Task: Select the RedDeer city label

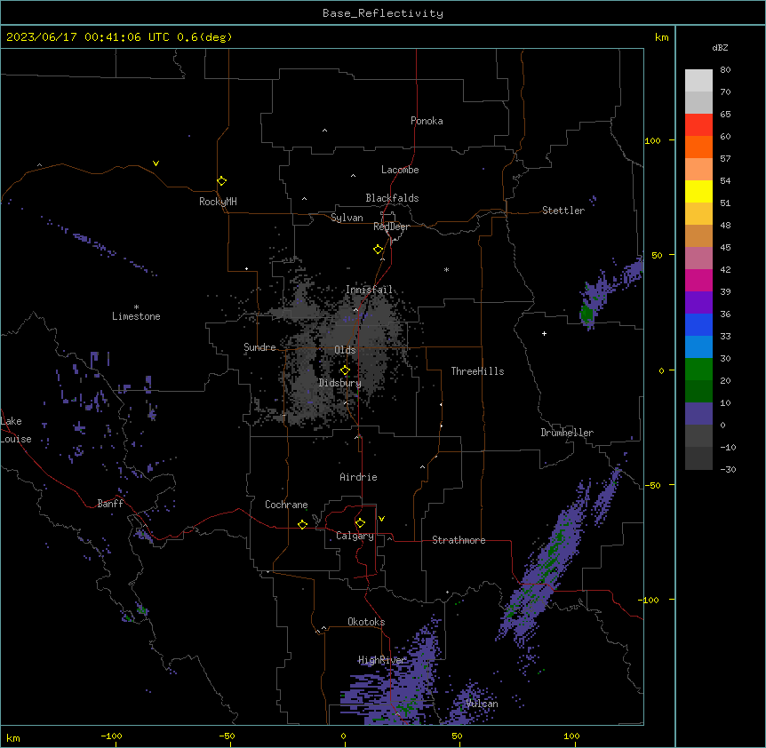Action: tap(391, 227)
